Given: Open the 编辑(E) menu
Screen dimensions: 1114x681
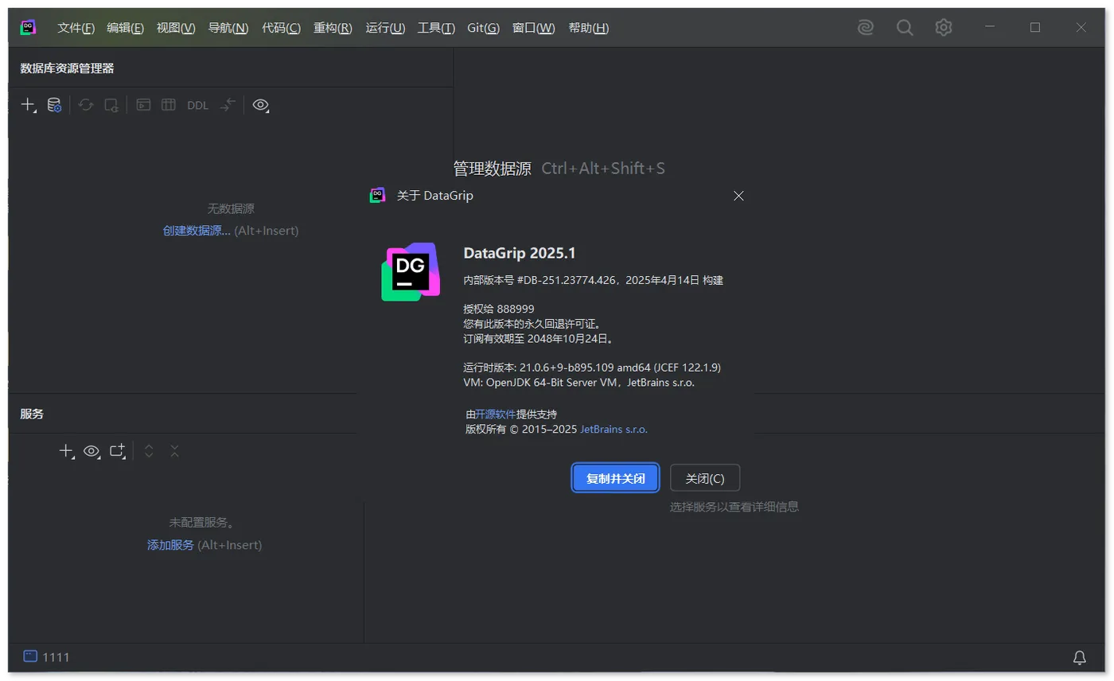Looking at the screenshot, I should (x=126, y=28).
